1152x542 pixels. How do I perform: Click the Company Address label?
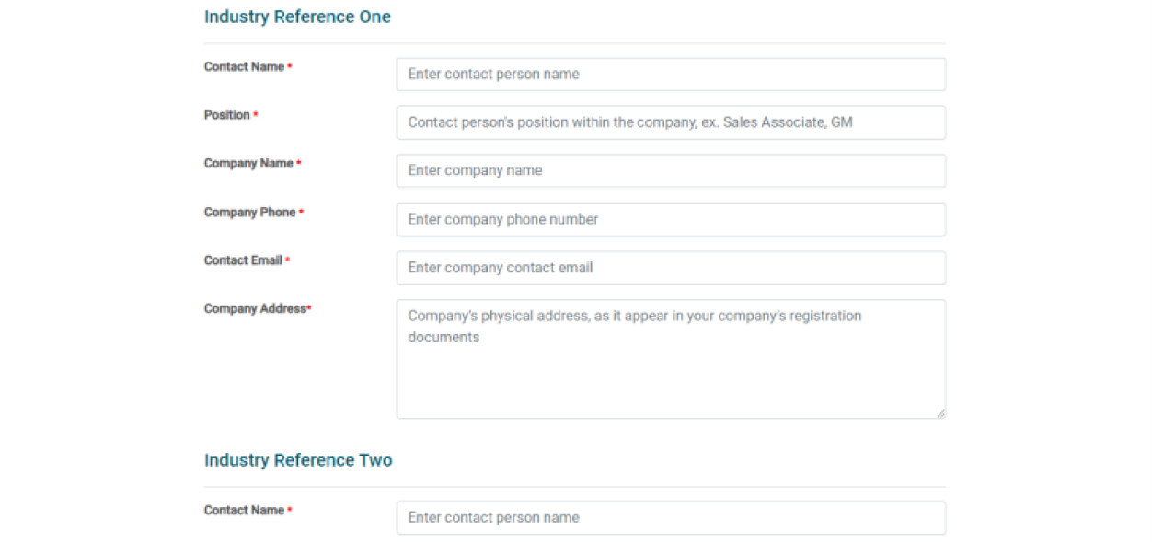255,309
